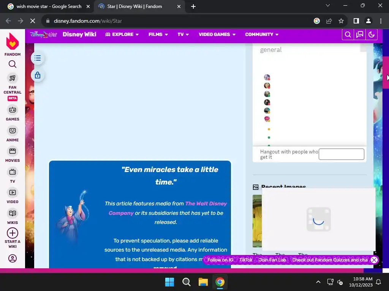Open the Games sidebar icon
This screenshot has width=389, height=291.
[13, 110]
